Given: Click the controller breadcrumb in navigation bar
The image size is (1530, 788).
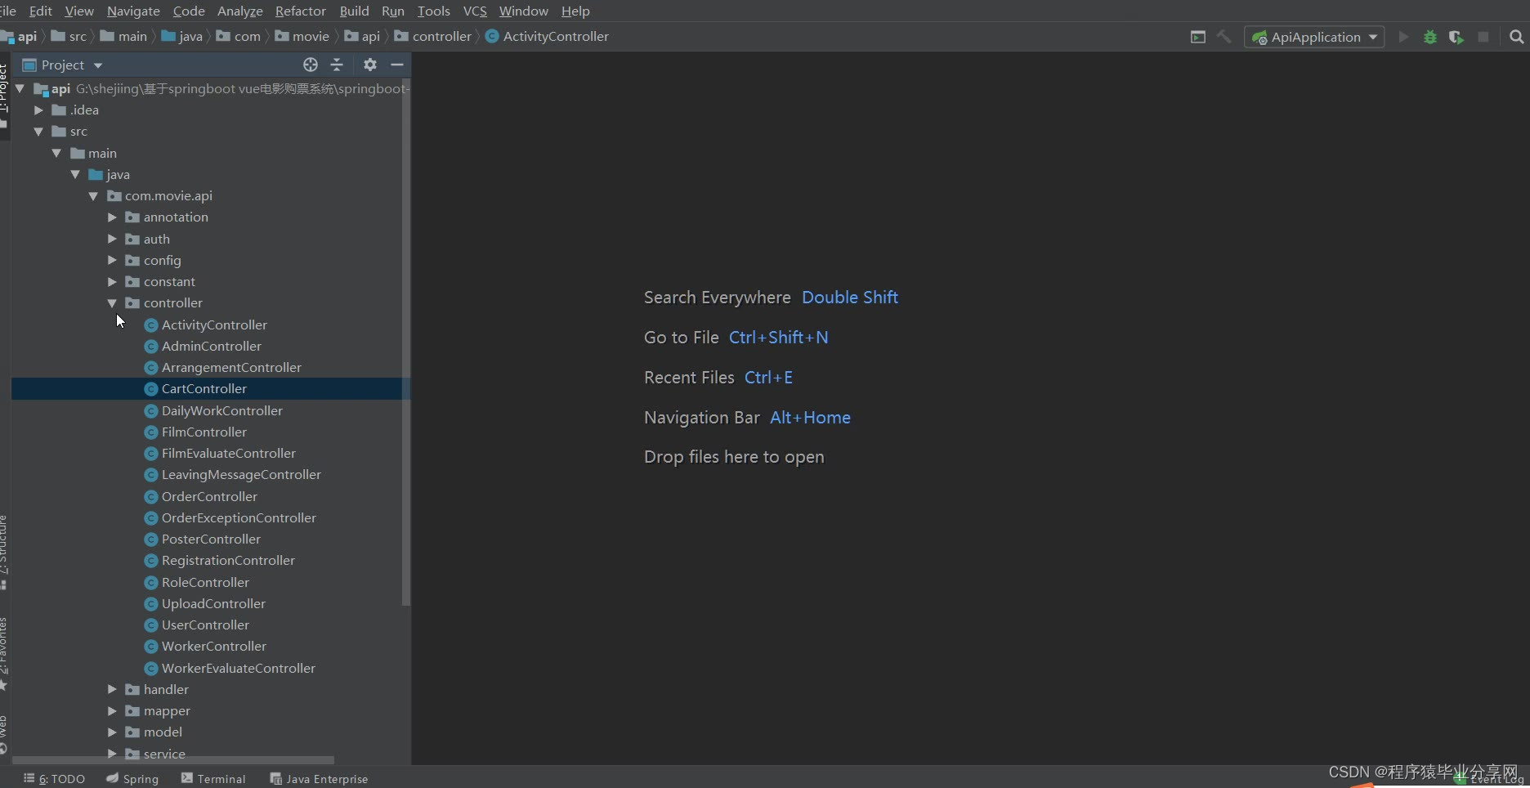Looking at the screenshot, I should (x=433, y=37).
